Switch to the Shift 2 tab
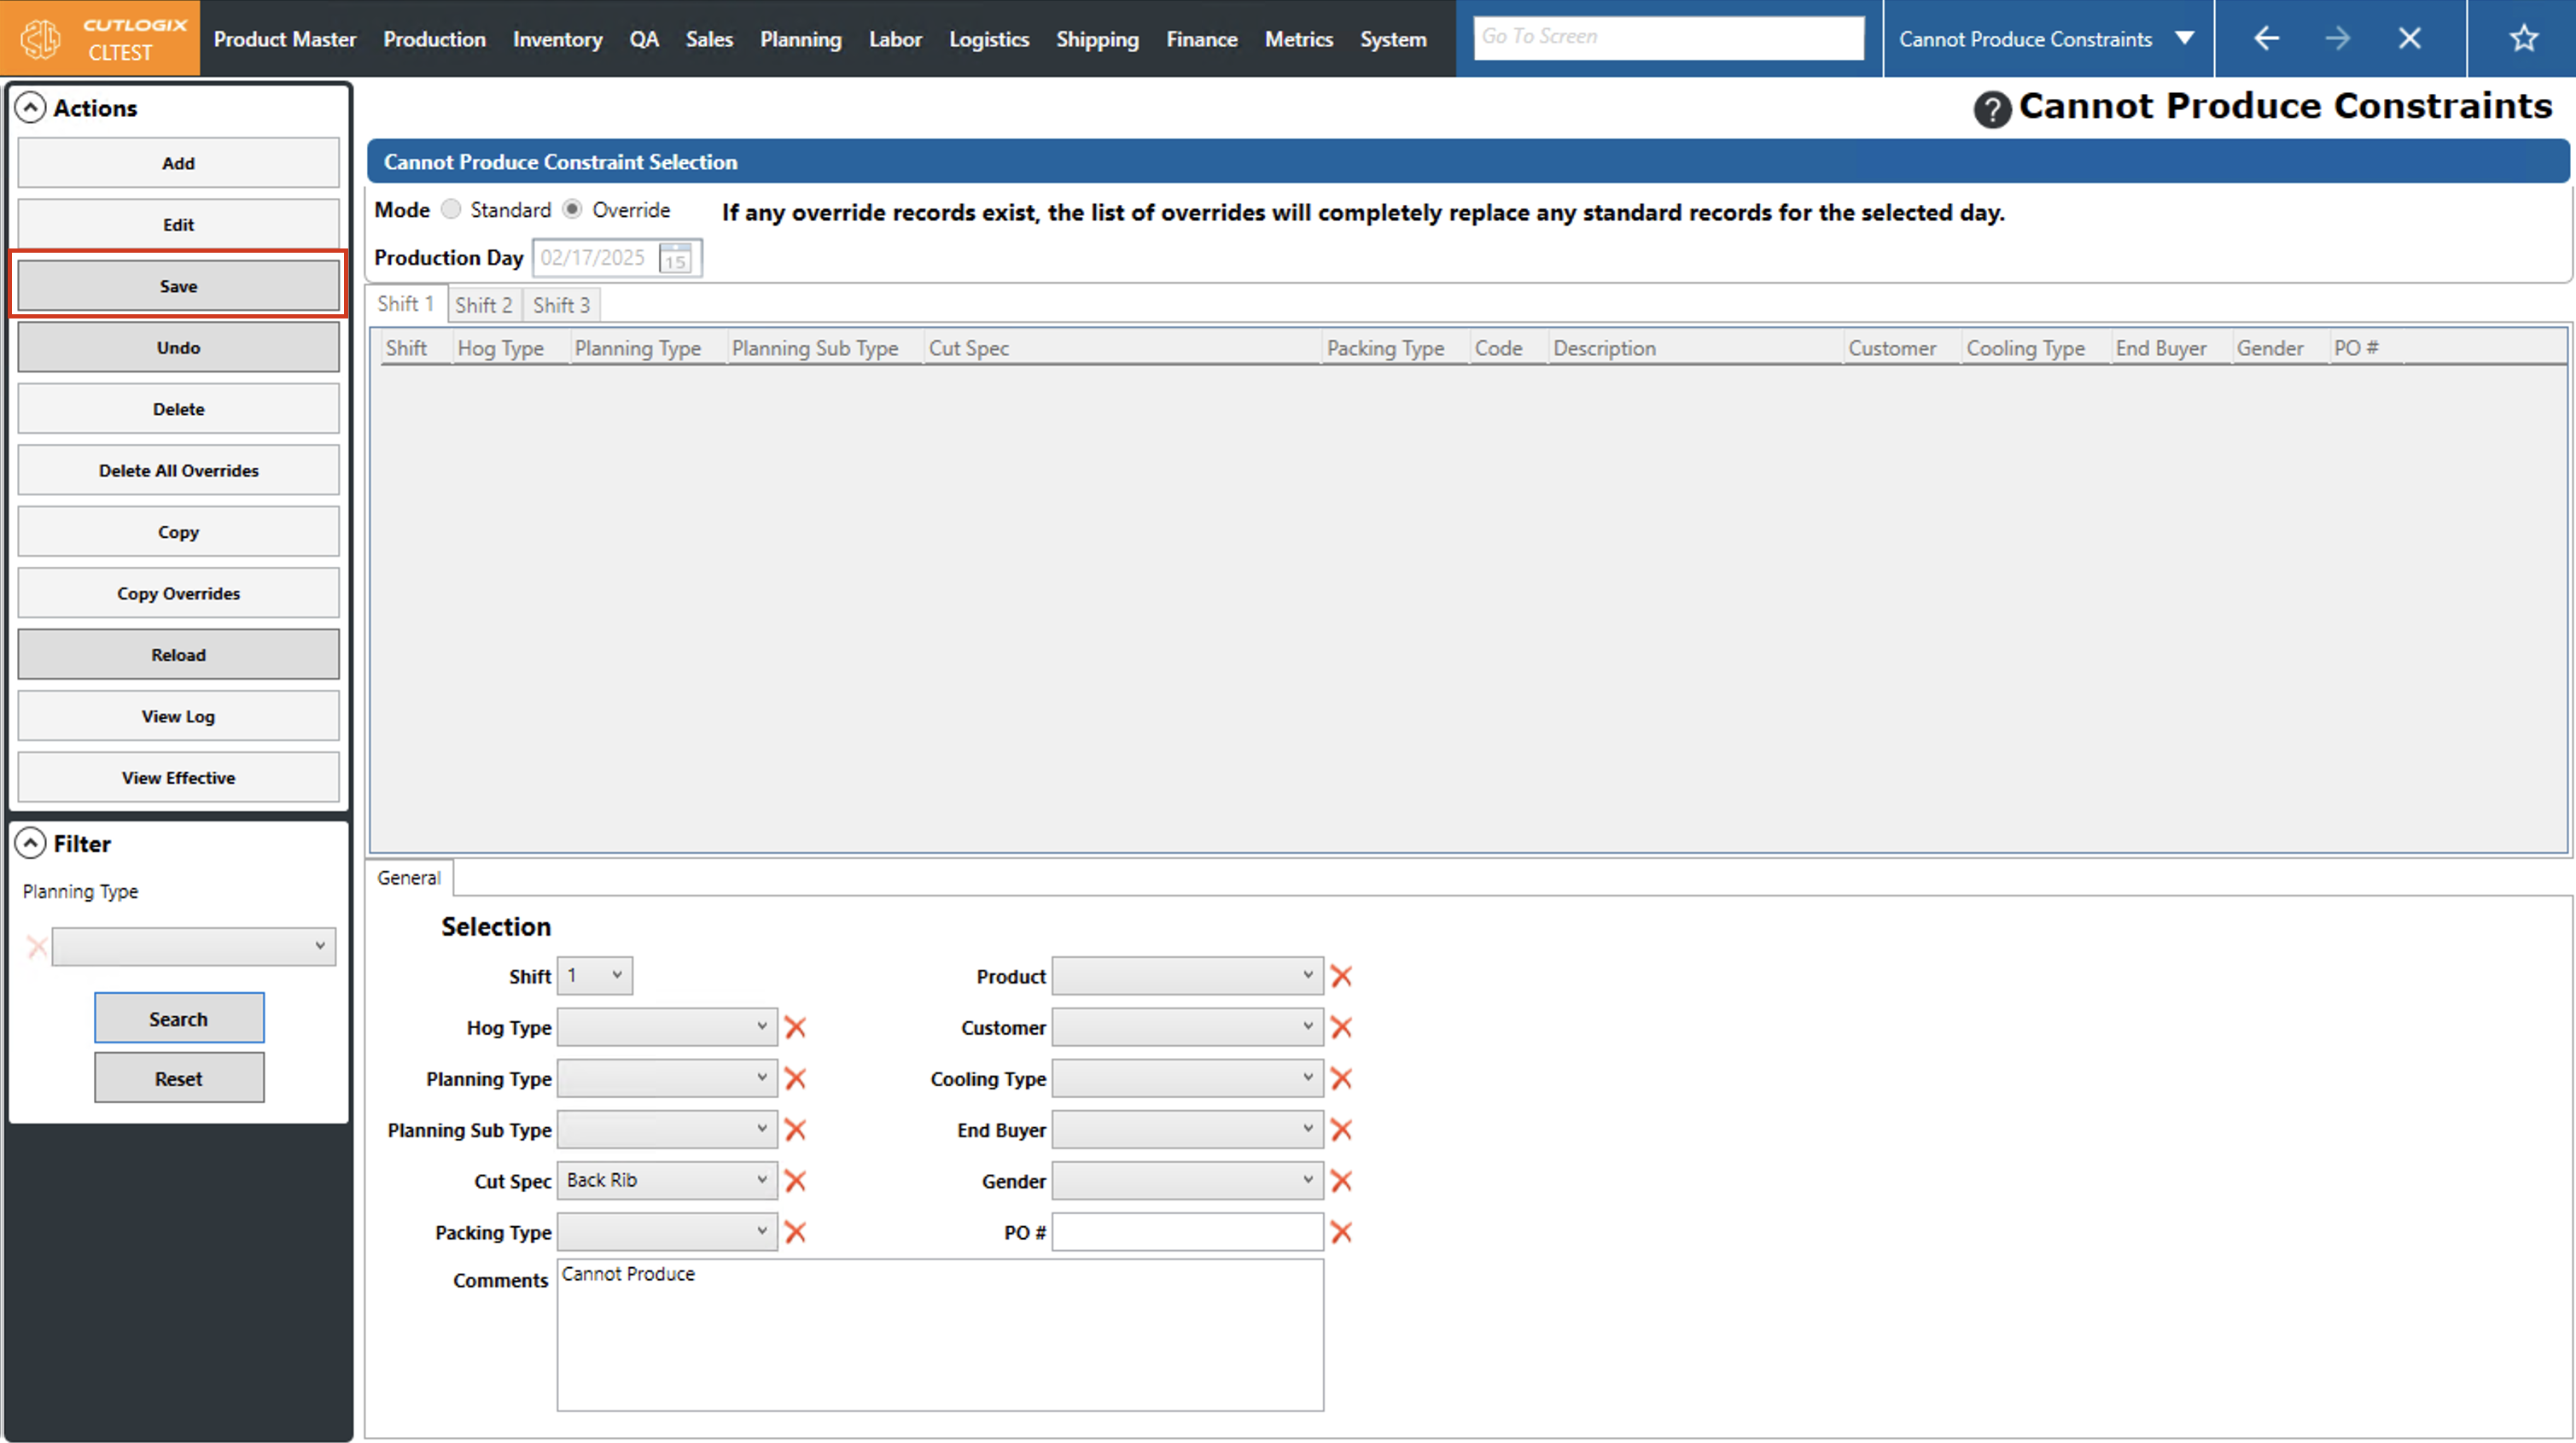The width and height of the screenshot is (2576, 1443). tap(483, 305)
